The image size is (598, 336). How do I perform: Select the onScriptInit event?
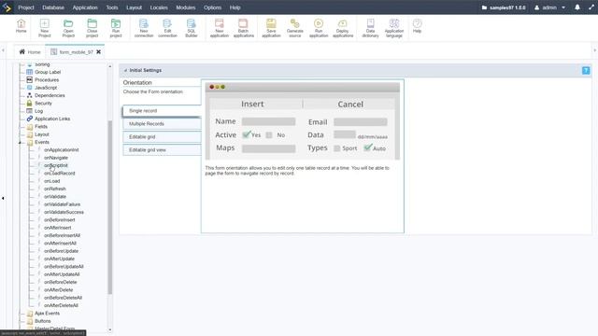56,166
